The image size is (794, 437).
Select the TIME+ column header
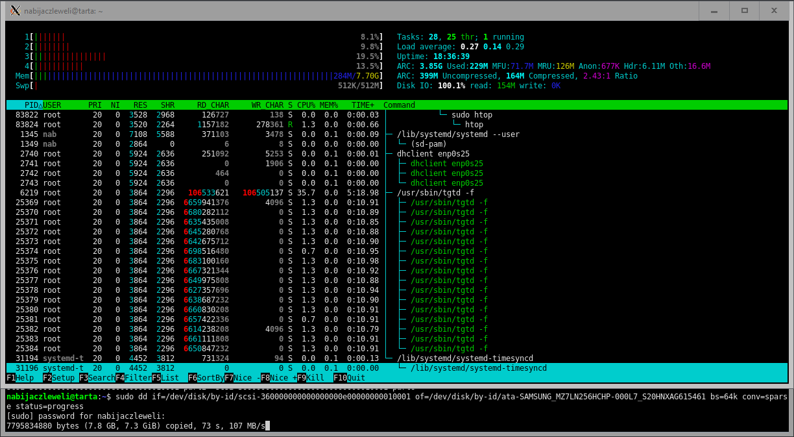[x=363, y=105]
